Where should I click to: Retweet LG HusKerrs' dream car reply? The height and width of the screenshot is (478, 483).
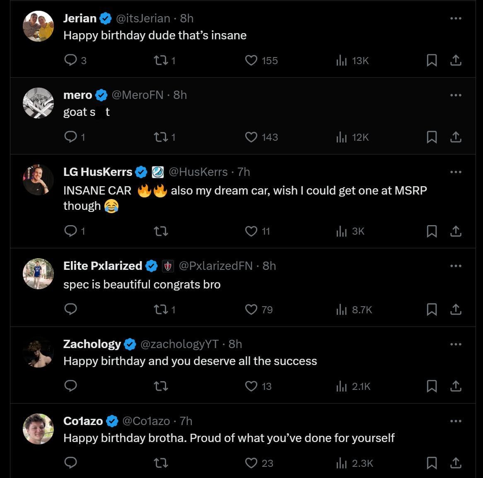click(x=161, y=231)
